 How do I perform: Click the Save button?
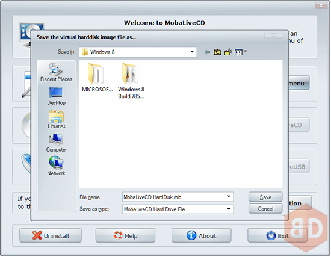click(x=265, y=197)
